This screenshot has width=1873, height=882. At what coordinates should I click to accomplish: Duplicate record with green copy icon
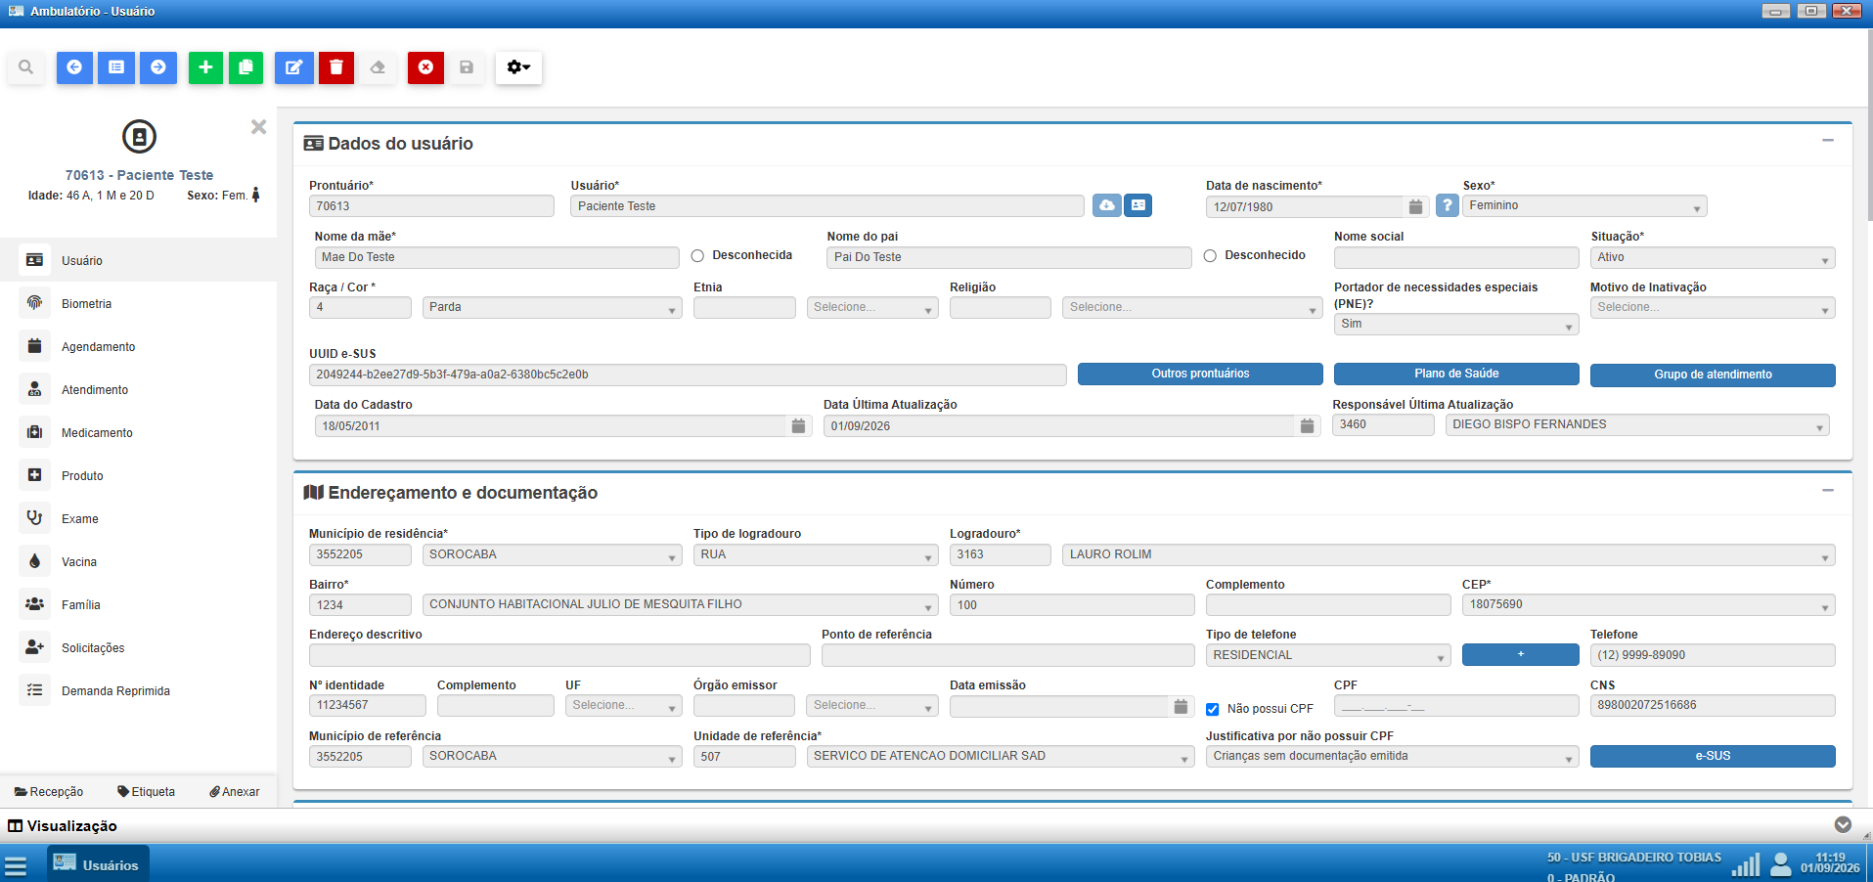tap(246, 67)
